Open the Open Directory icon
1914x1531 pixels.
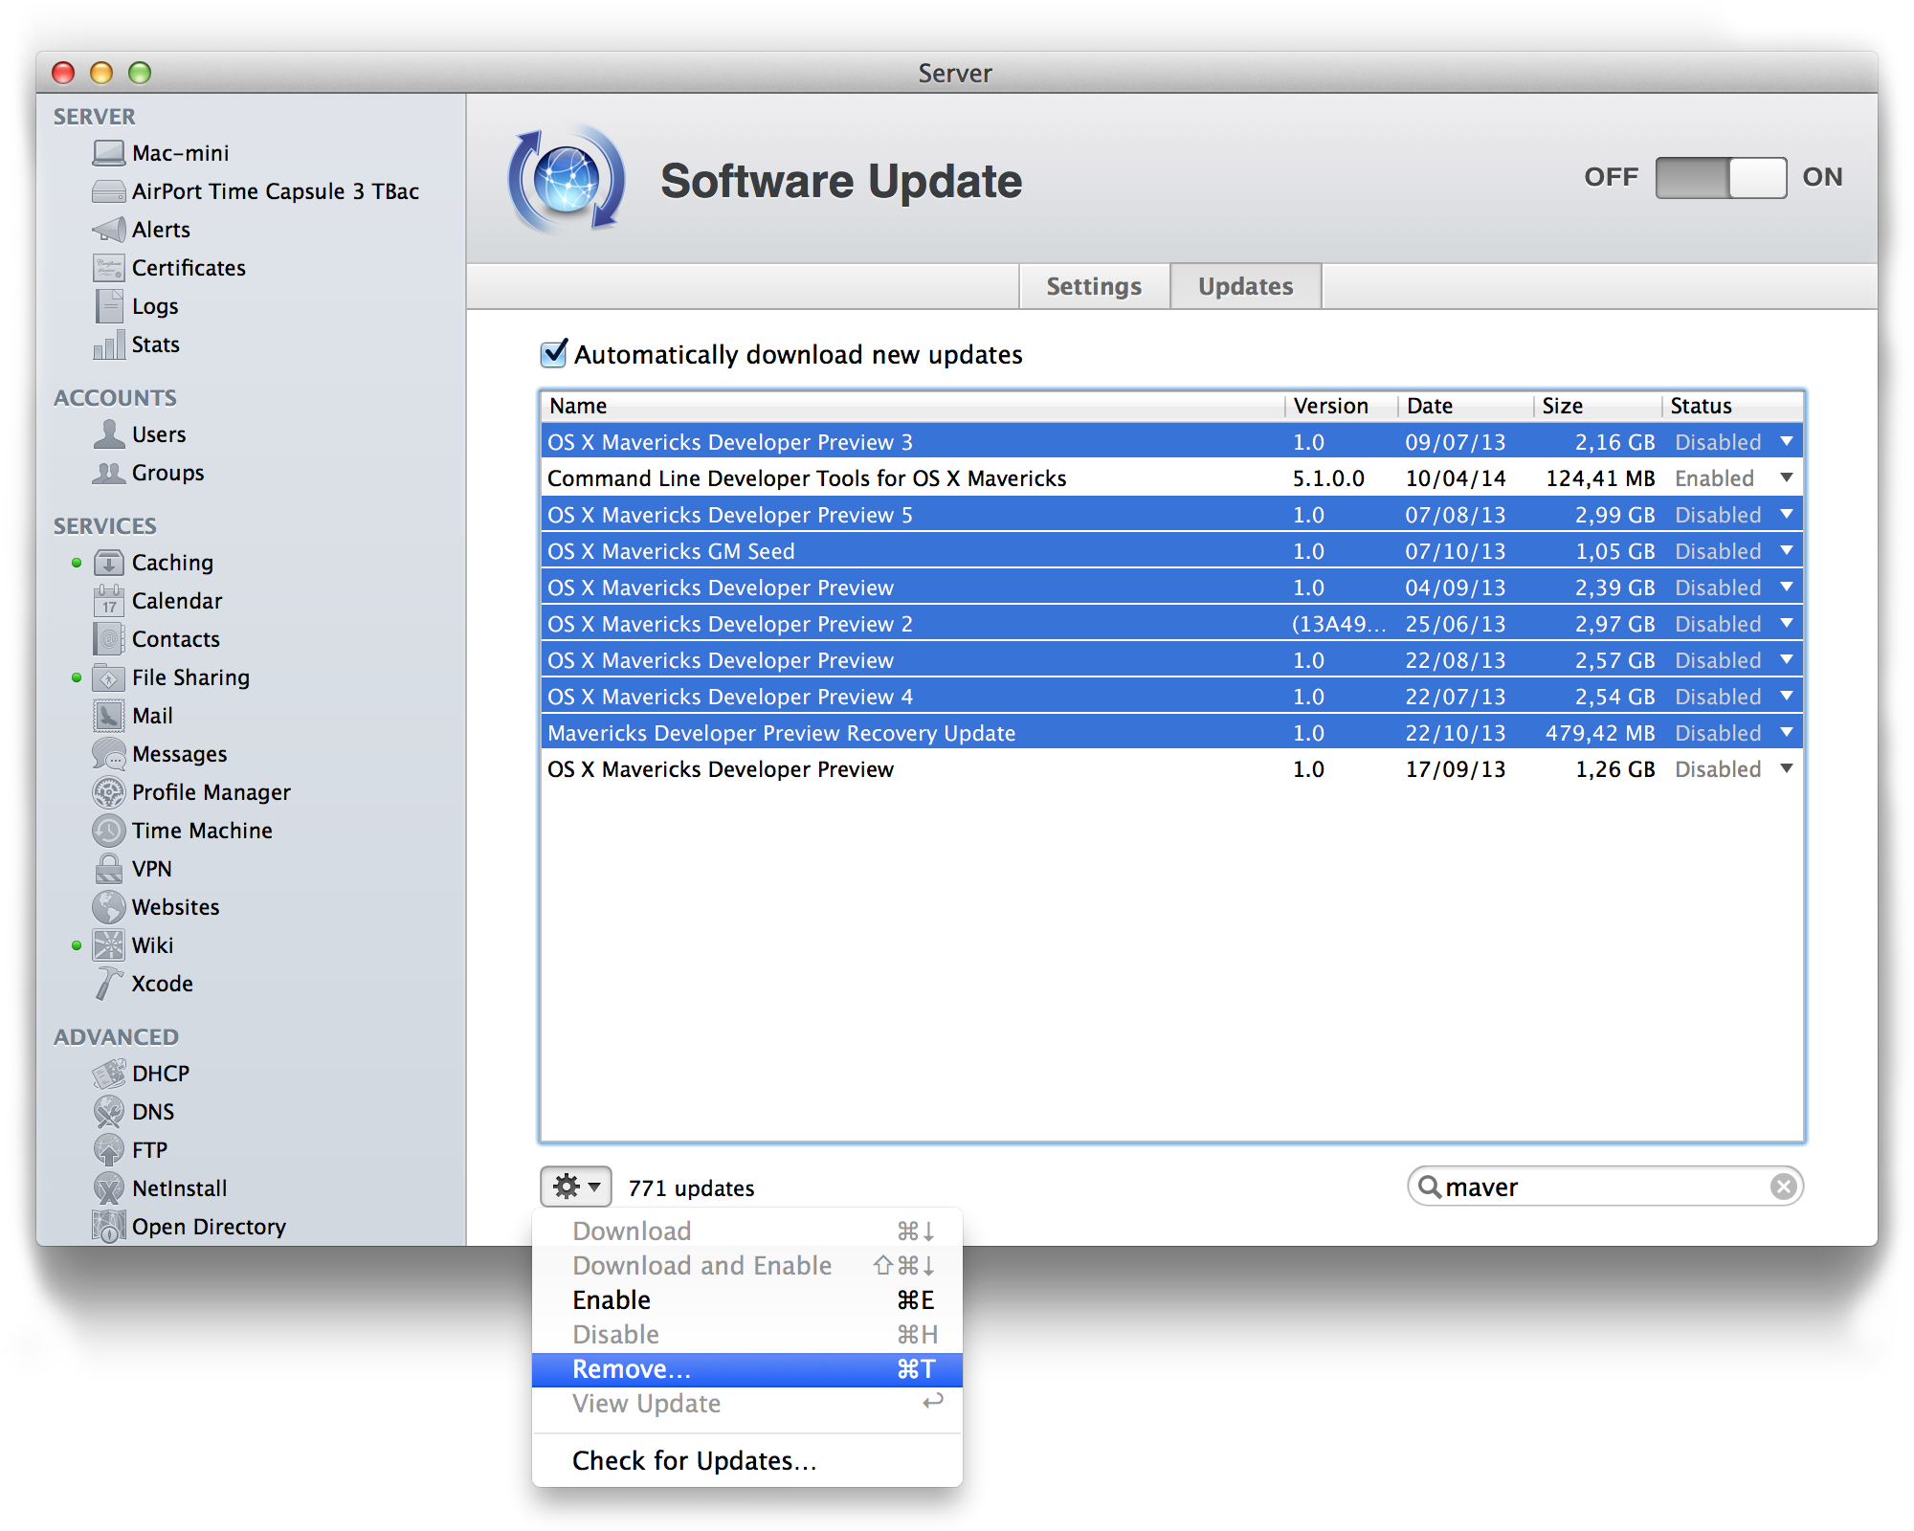[x=109, y=1227]
